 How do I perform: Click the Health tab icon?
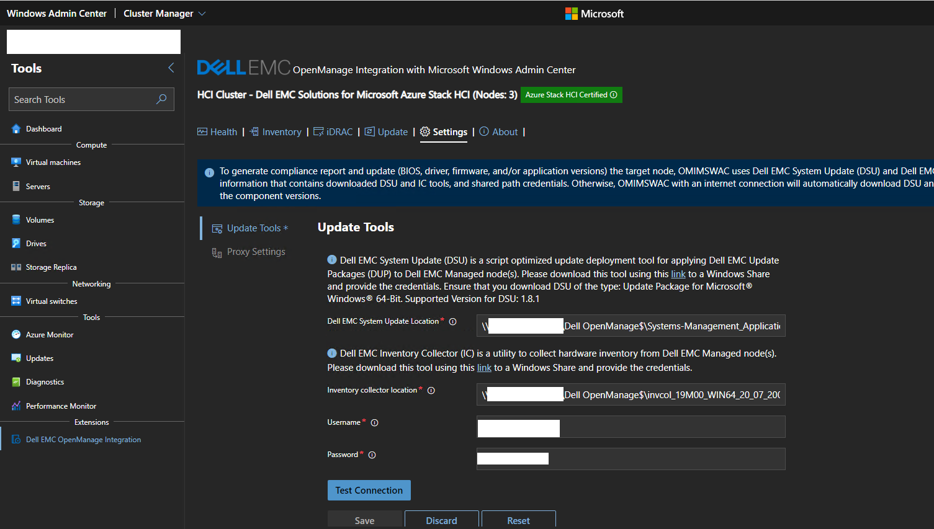tap(202, 131)
